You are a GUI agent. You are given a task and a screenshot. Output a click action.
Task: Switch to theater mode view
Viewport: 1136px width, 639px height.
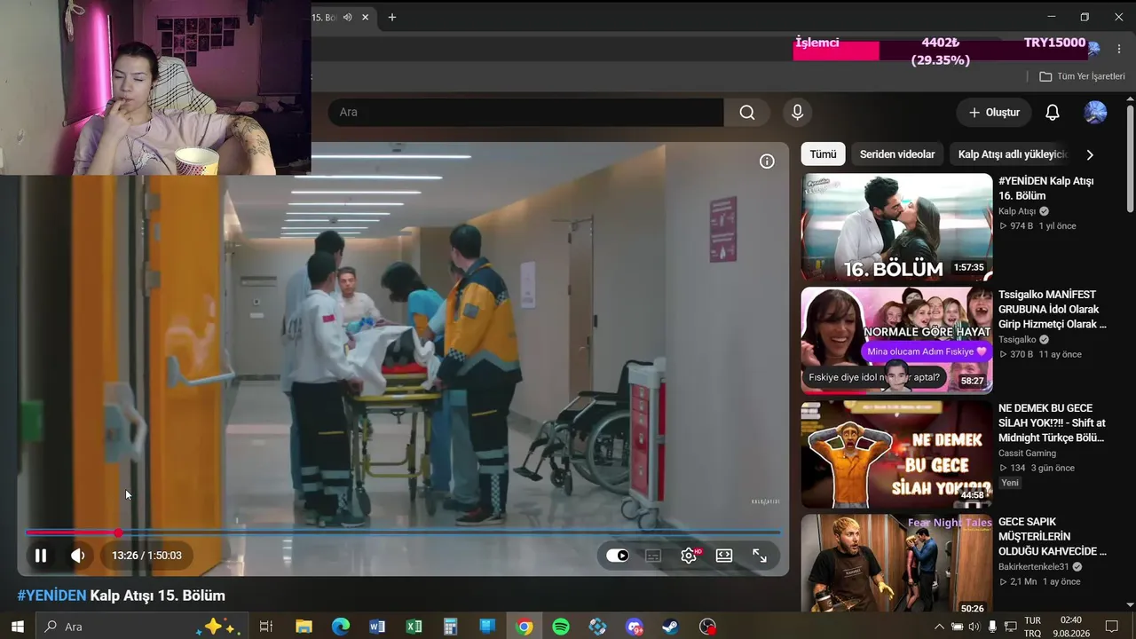click(x=724, y=556)
